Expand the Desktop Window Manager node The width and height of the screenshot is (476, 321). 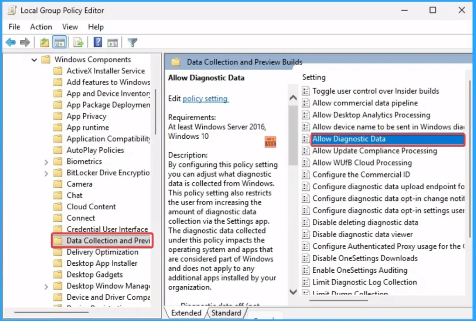(x=46, y=286)
